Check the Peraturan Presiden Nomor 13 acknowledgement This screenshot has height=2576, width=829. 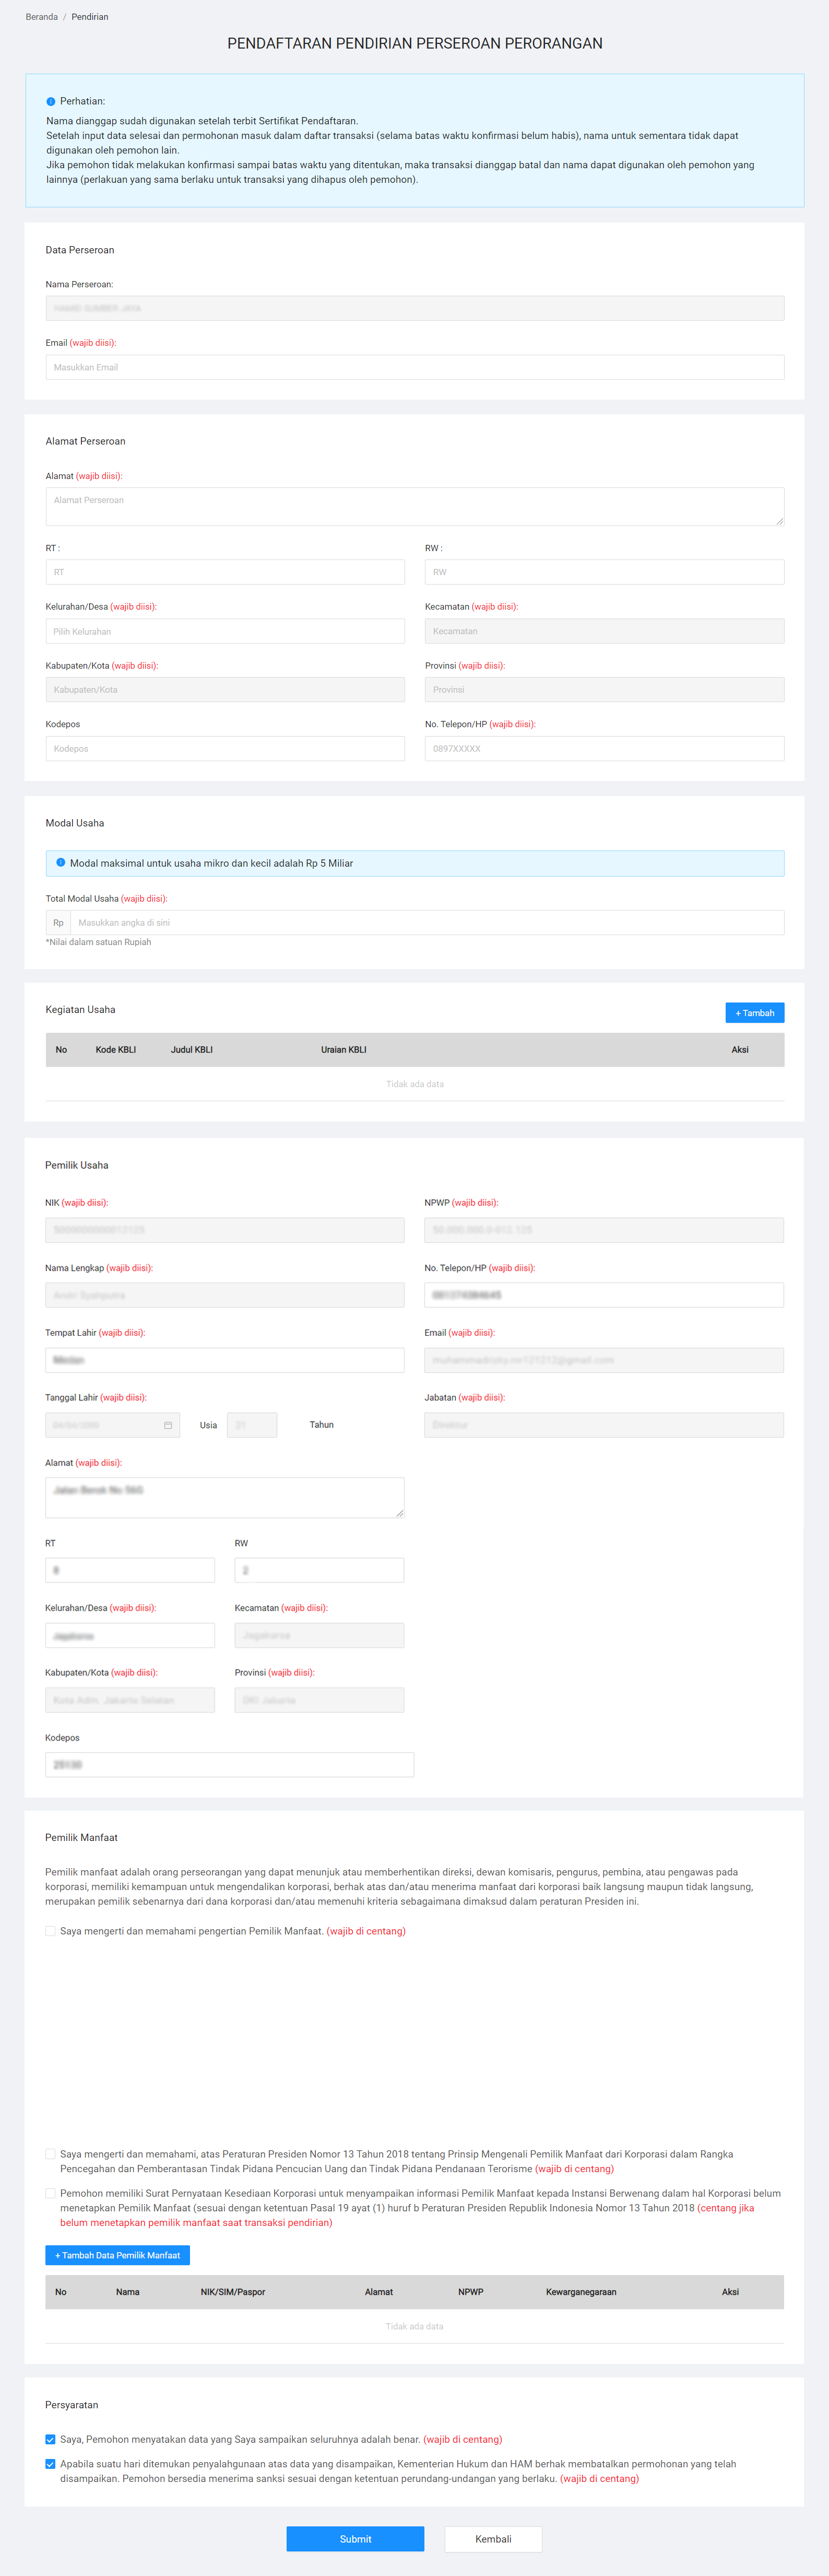(50, 2154)
